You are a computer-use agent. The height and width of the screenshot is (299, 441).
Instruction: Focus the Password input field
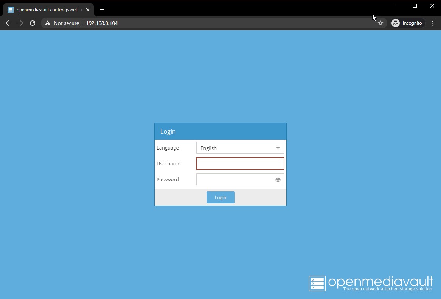234,180
